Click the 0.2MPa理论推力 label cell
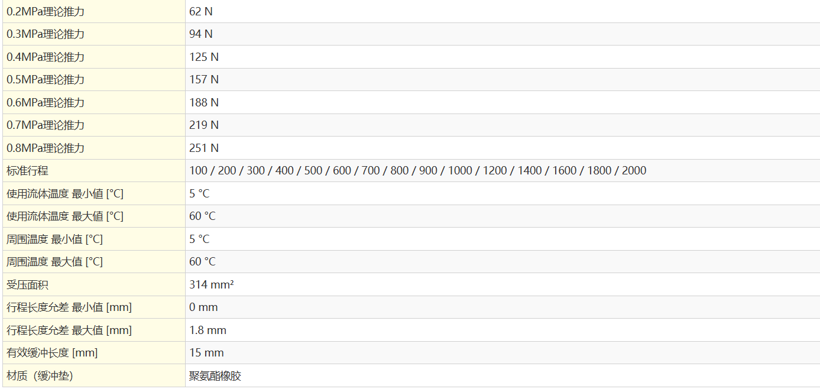Viewport: 820px width, 389px height. pyautogui.click(x=46, y=11)
